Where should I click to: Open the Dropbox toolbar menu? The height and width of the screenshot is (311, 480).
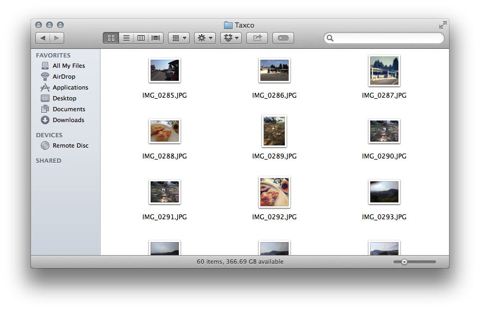click(231, 38)
